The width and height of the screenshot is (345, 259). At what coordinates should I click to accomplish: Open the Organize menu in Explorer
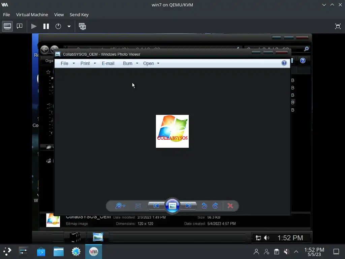click(49, 61)
